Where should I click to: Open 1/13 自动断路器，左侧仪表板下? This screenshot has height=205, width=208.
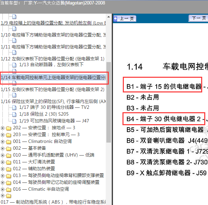[x=51, y=65]
